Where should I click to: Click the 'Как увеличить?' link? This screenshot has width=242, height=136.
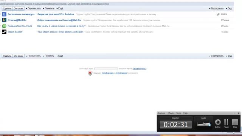point(140,69)
